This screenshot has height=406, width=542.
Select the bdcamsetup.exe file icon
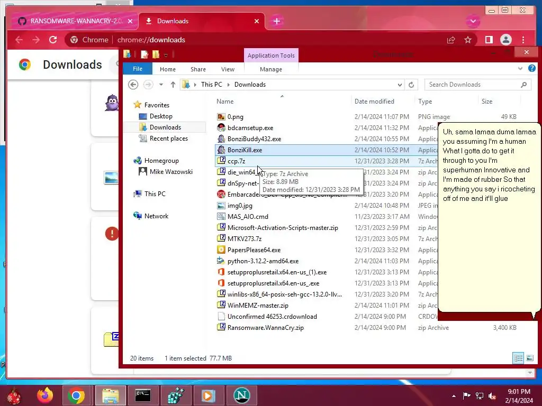(x=221, y=128)
